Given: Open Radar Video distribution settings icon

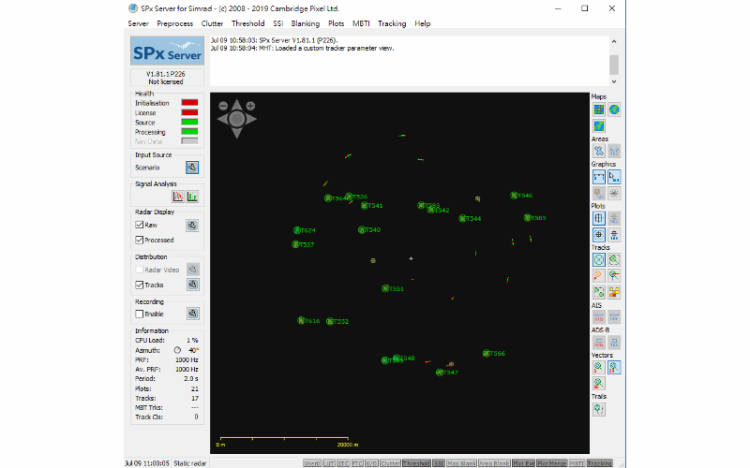Looking at the screenshot, I should [x=193, y=270].
